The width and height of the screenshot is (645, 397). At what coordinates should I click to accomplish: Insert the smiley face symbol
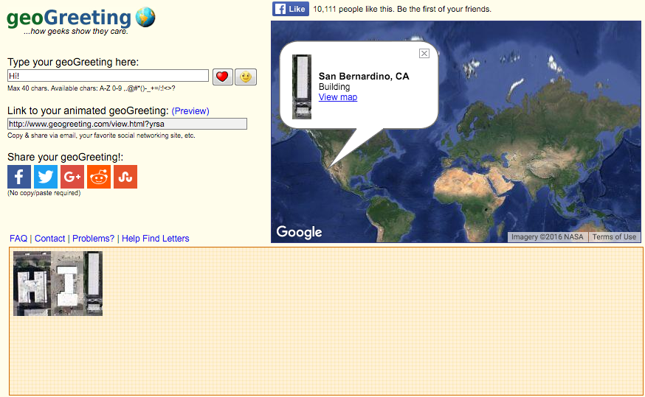tap(246, 77)
